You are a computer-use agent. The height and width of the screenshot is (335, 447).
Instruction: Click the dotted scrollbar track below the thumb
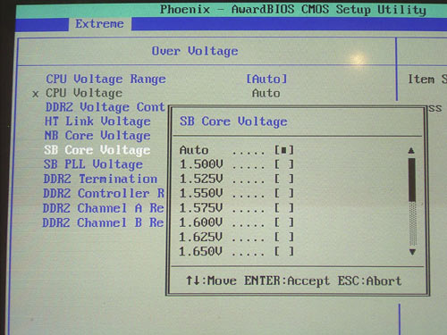point(413,223)
